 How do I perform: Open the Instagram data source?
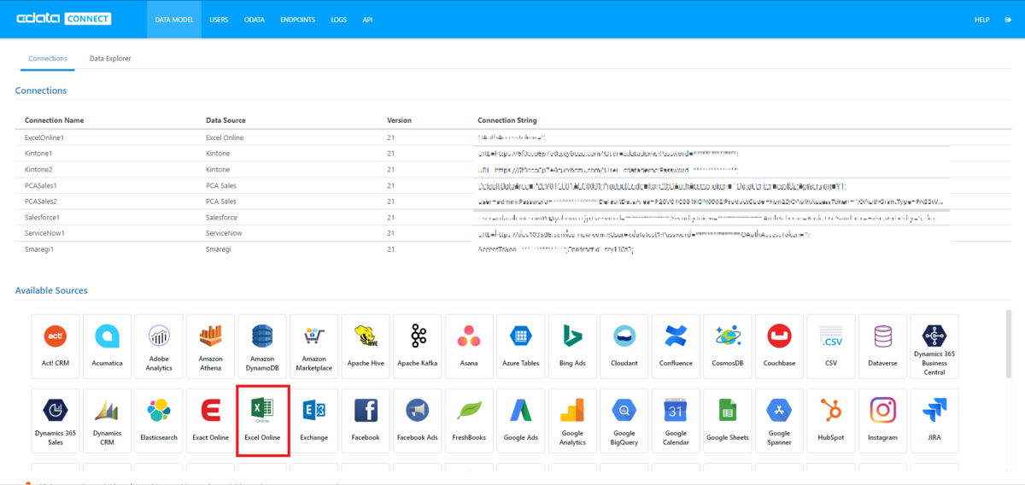882,421
